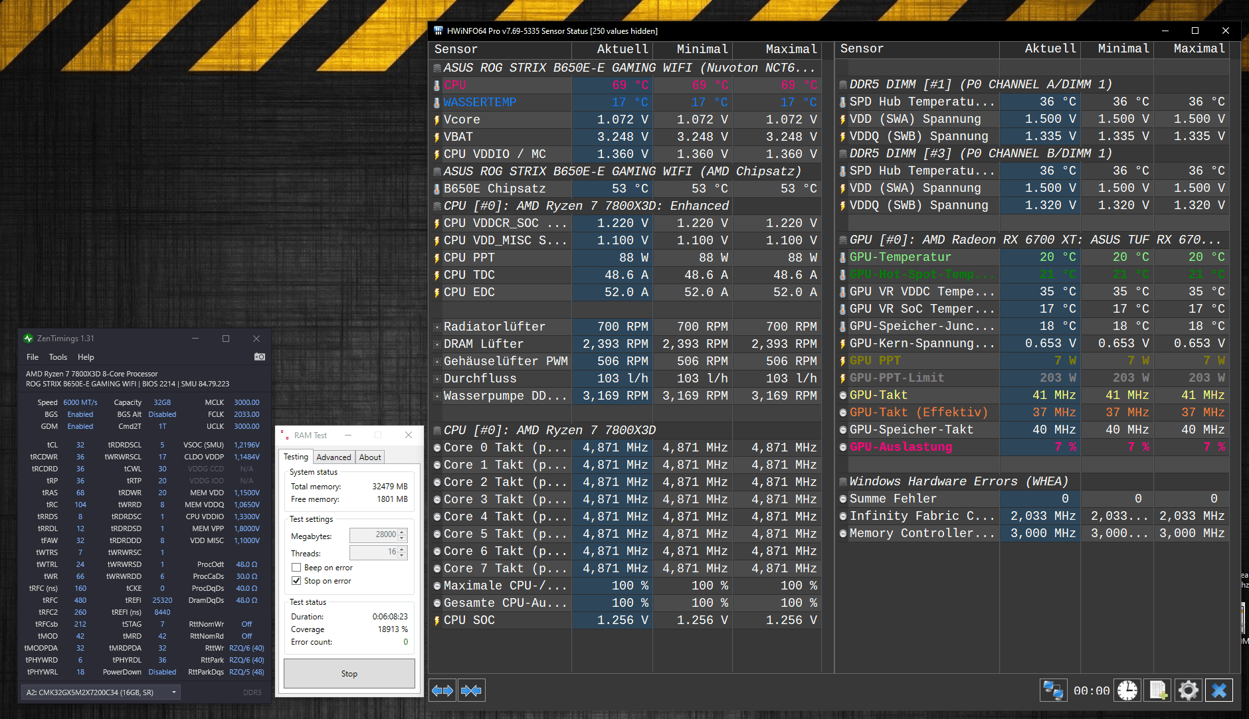Click the left Sensor column header

coord(500,50)
